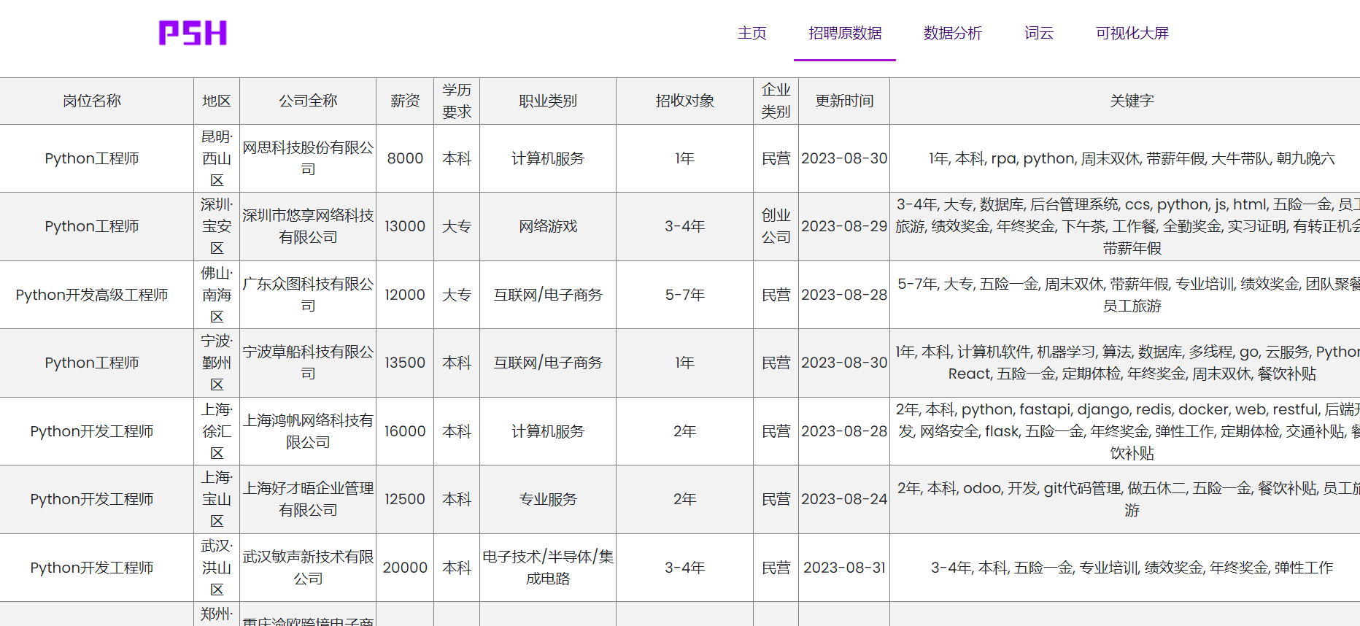This screenshot has height=626, width=1360.
Task: Click region cell 上海·宝山区
Action: (x=217, y=499)
